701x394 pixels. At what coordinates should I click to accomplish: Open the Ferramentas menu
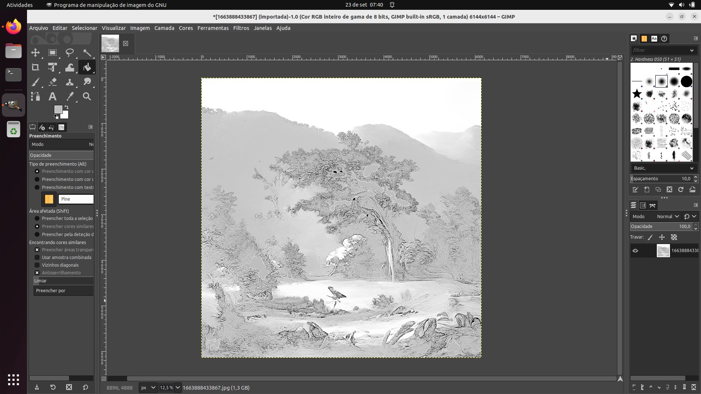(x=213, y=28)
